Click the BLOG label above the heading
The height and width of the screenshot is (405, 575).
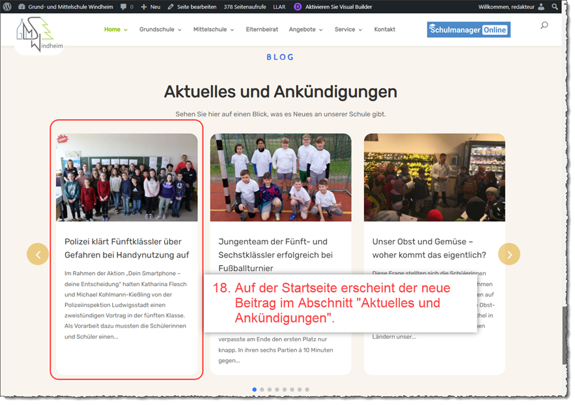[281, 57]
